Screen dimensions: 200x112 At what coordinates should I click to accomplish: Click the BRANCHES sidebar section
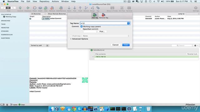click(x=6, y=21)
